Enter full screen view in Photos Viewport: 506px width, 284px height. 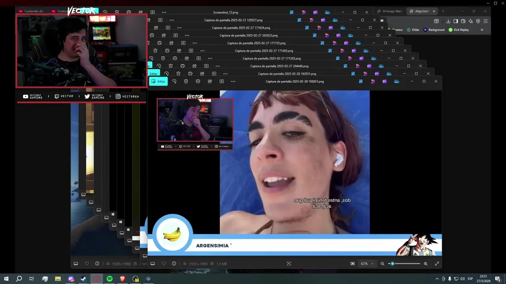(x=437, y=263)
